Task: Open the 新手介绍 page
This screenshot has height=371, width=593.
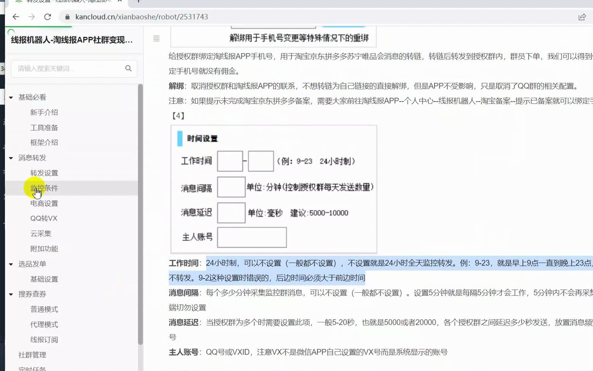Action: pyautogui.click(x=44, y=112)
